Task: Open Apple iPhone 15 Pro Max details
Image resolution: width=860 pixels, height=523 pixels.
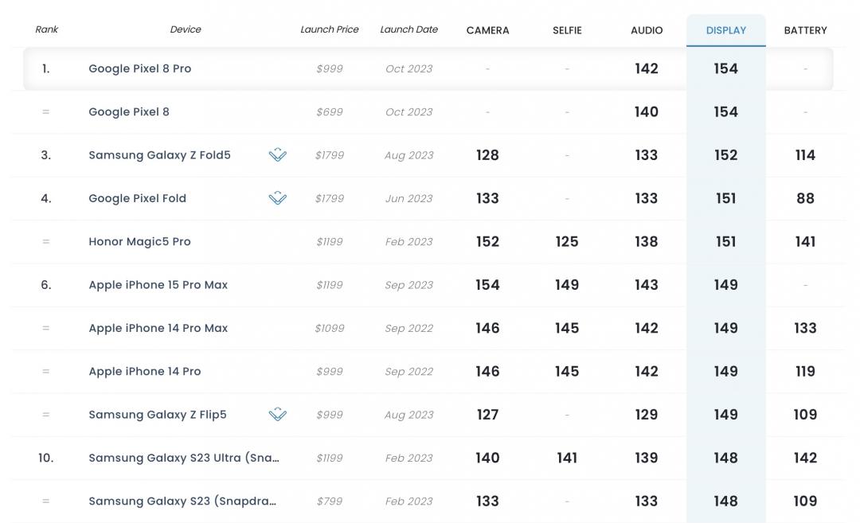Action: point(158,285)
